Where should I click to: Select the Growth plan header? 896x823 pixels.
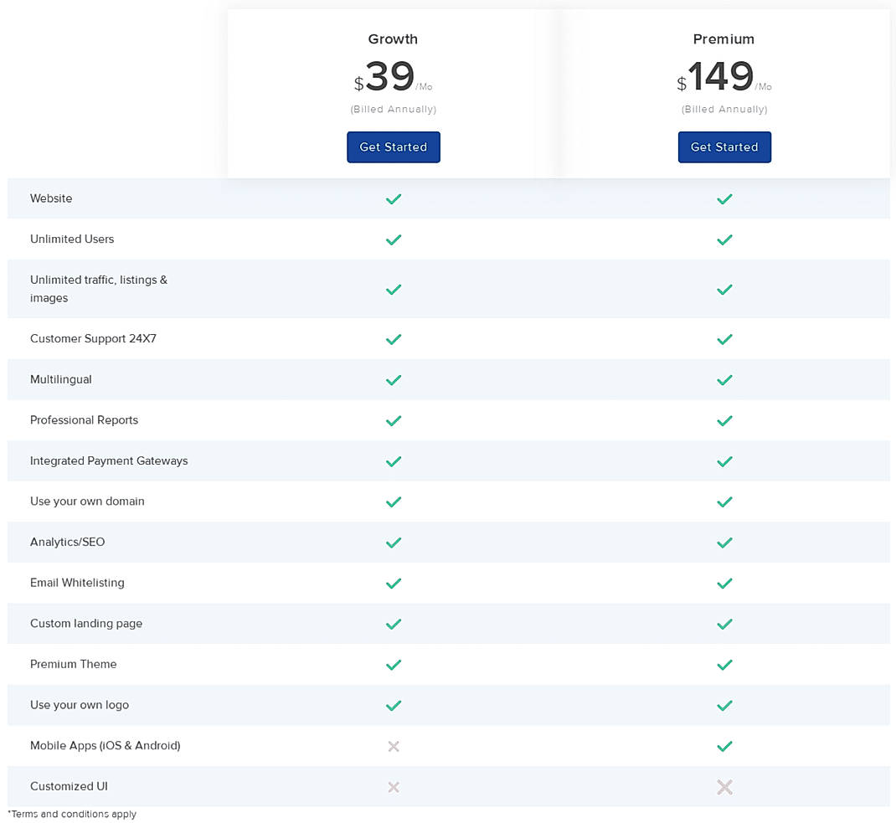tap(393, 39)
